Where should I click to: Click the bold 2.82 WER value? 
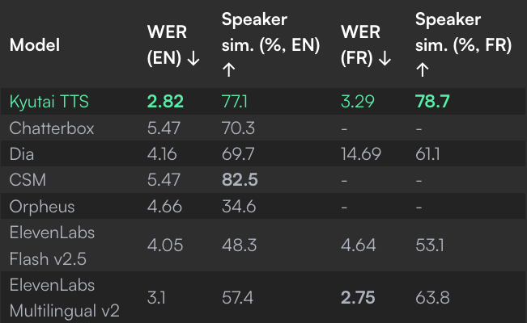coord(165,101)
